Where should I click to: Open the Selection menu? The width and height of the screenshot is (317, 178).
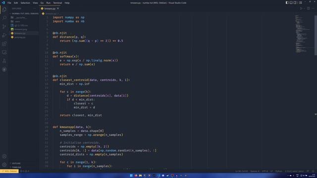pos(25,3)
